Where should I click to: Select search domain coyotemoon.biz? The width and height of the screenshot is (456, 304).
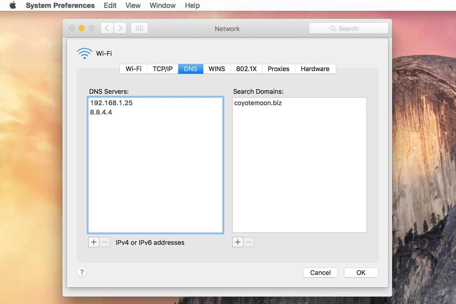point(299,103)
